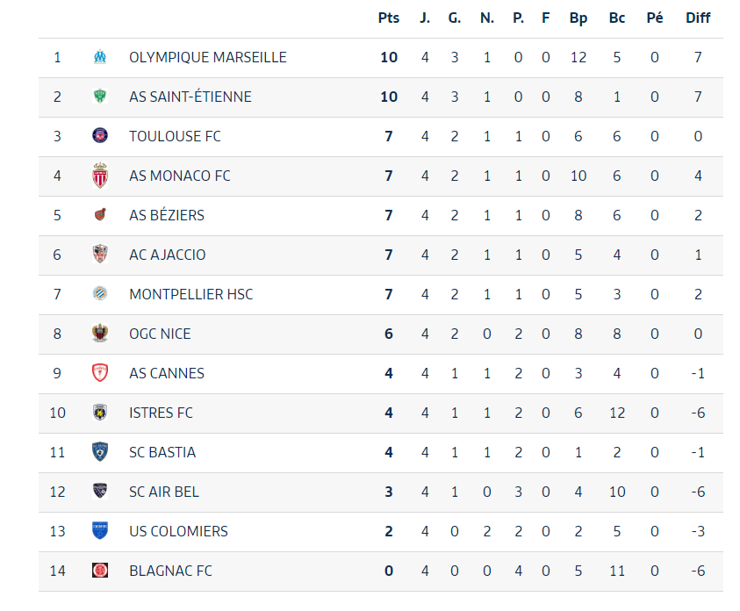Image resolution: width=740 pixels, height=611 pixels.
Task: Click the Bc goals against header
Action: tap(617, 18)
